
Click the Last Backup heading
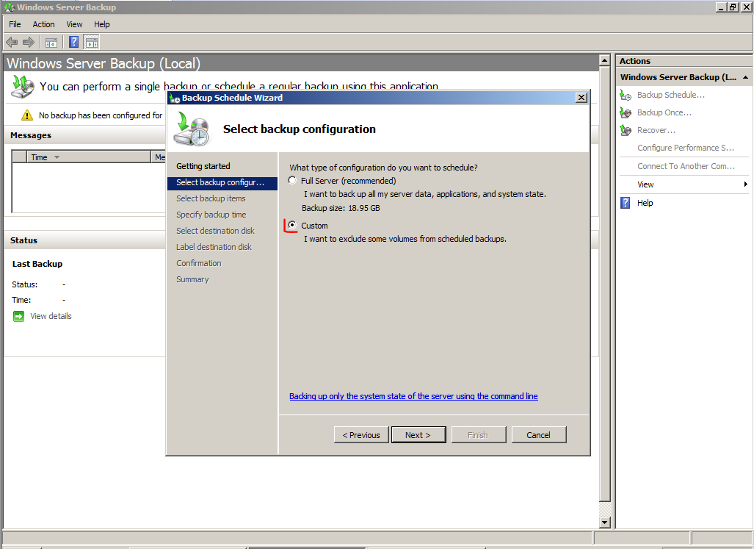[37, 264]
